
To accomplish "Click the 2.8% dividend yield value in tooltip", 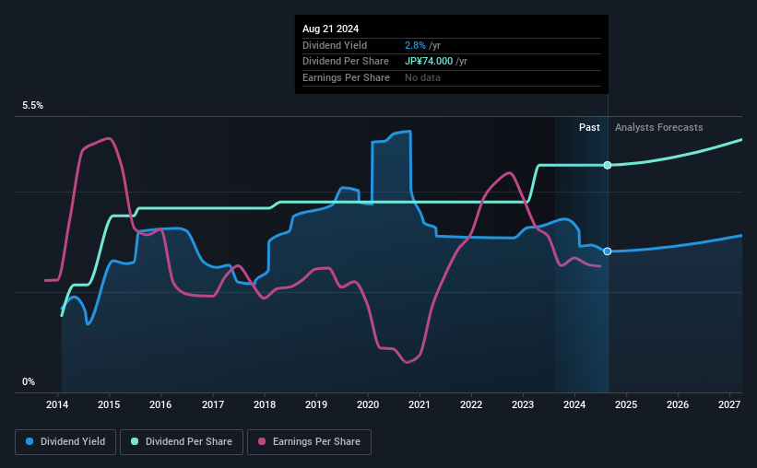I will [x=415, y=45].
